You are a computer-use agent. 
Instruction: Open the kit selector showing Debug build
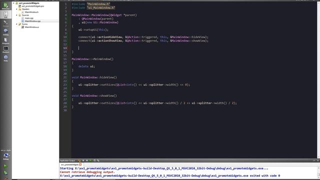click(5, 155)
